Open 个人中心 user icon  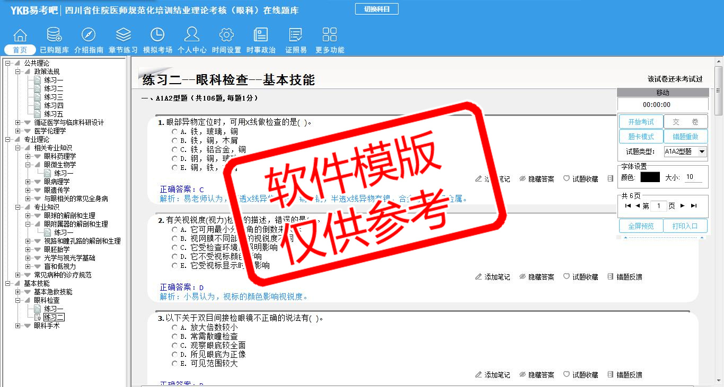point(192,35)
